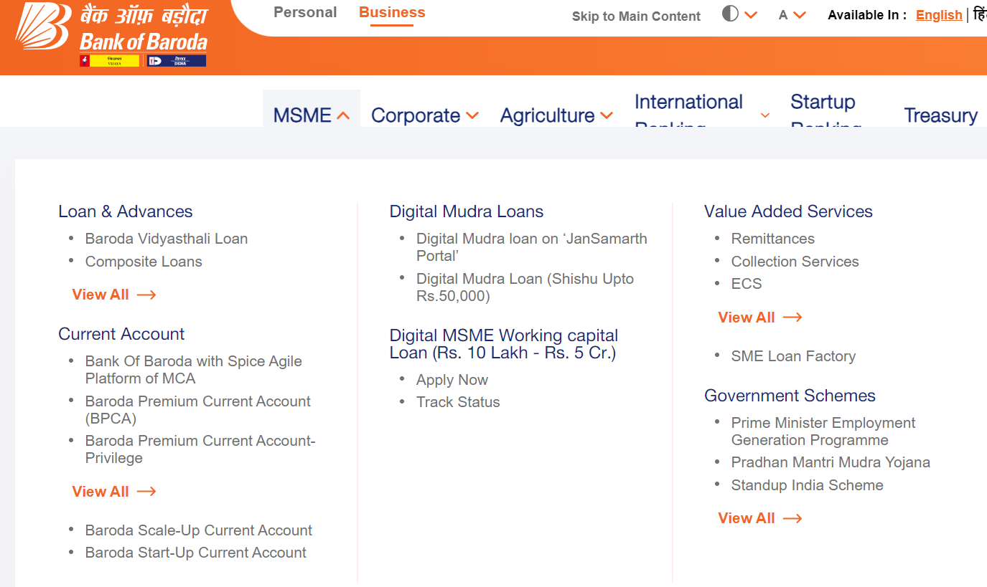Screen dimensions: 987x587
Task: Click View All under Value Added Services
Action: point(760,318)
